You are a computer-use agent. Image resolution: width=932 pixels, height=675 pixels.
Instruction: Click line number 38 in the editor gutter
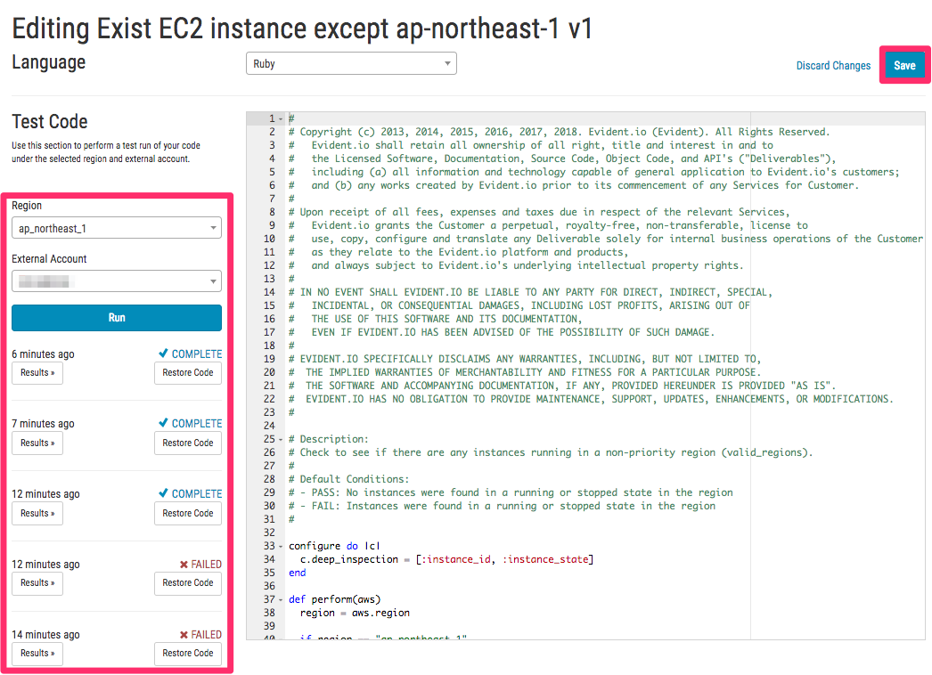pyautogui.click(x=270, y=613)
